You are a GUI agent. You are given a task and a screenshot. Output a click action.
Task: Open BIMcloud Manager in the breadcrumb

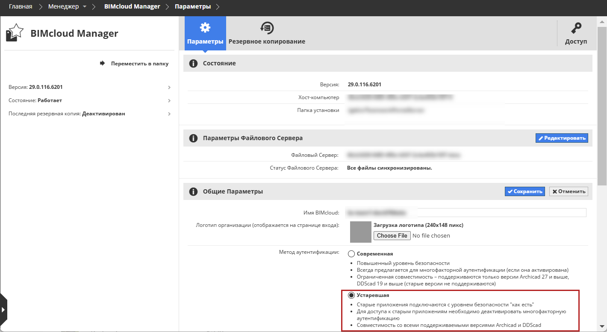pyautogui.click(x=132, y=7)
